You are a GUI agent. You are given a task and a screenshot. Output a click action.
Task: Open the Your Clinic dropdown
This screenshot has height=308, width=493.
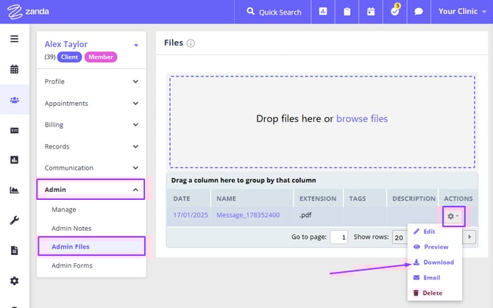tap(463, 12)
